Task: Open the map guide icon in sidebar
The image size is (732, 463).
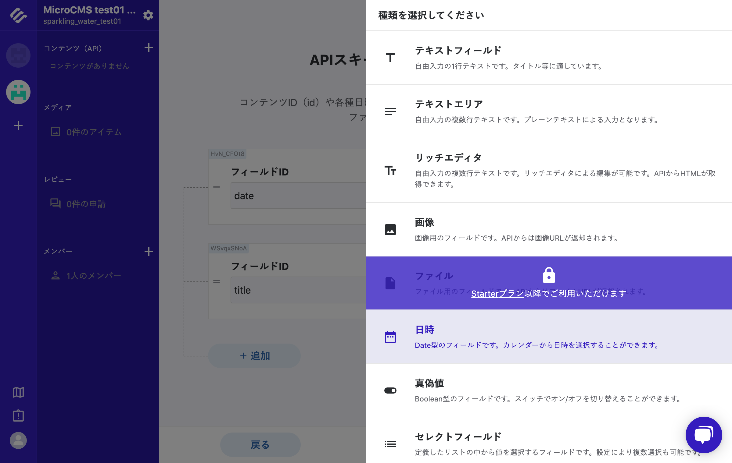Action: (18, 392)
